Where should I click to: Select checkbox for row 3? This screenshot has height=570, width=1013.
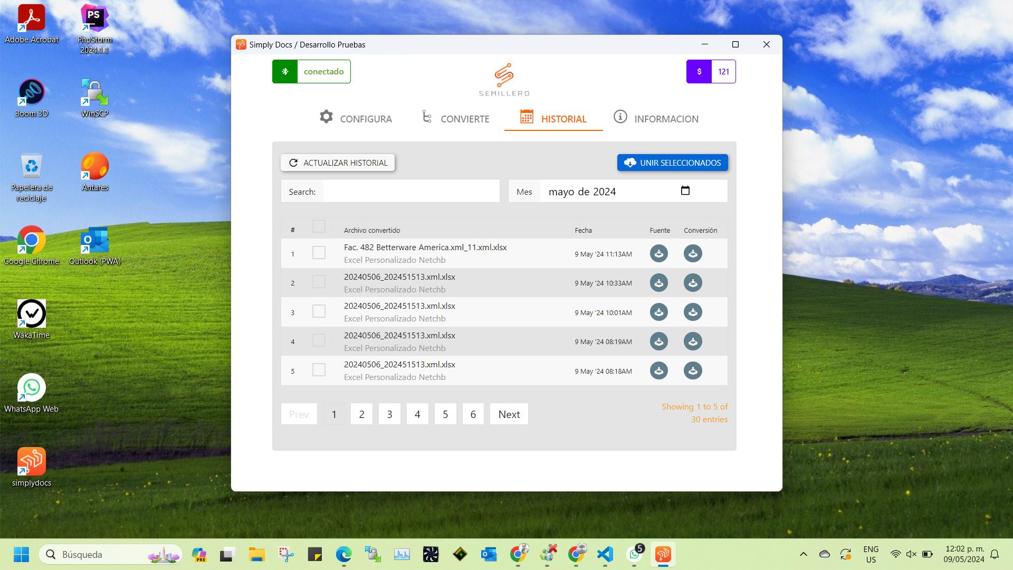319,311
